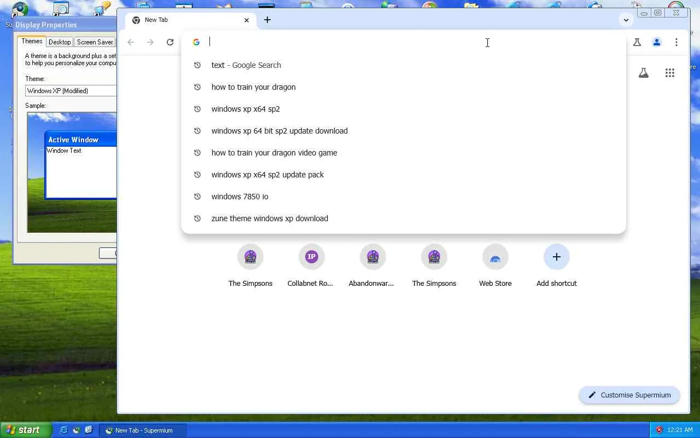Viewport: 700px width, 438px height.
Task: Click the 12:21 AM taskbar clock
Action: [680, 430]
